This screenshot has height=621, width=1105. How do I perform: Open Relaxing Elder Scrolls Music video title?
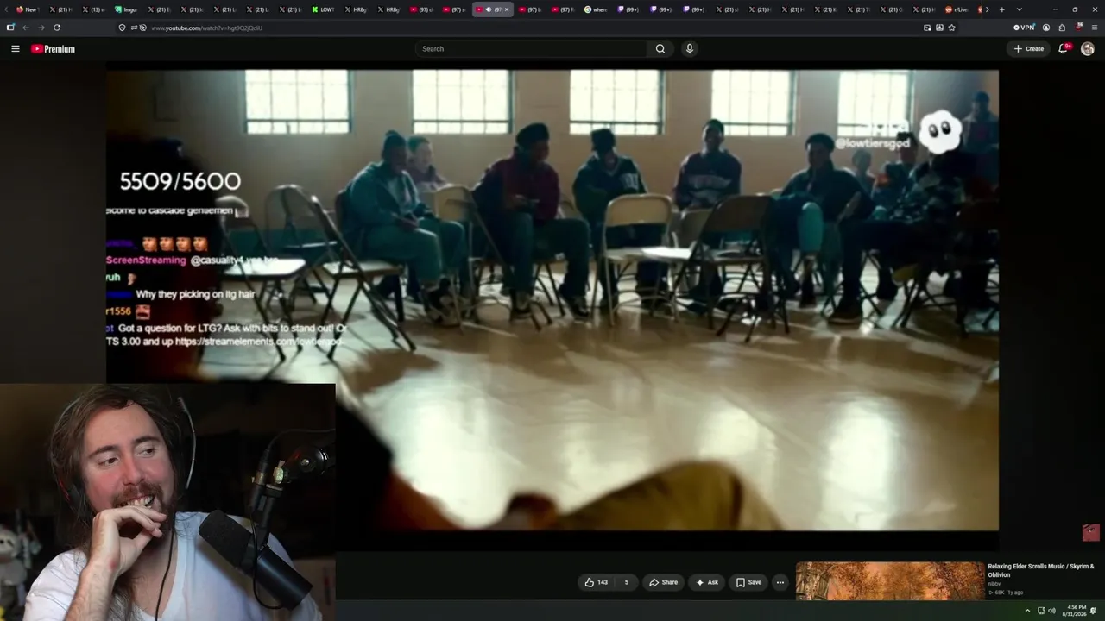tap(1041, 570)
